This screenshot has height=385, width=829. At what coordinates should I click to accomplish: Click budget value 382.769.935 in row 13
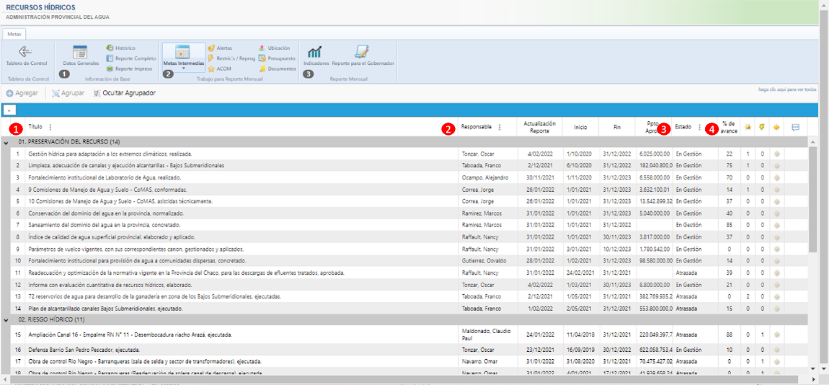coord(655,296)
